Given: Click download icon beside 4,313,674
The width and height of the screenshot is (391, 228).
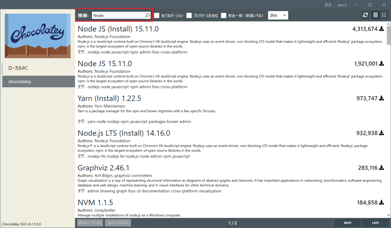Looking at the screenshot, I should point(382,29).
